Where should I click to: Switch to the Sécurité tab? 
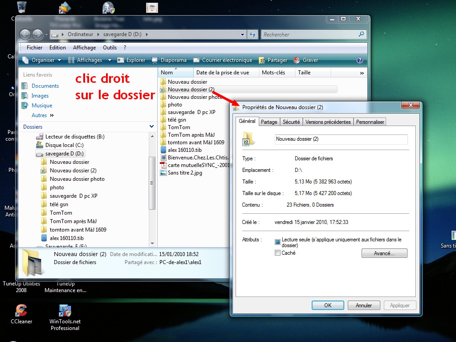click(x=291, y=122)
